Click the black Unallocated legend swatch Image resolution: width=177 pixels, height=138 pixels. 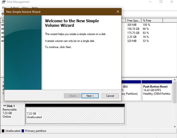pos(3,131)
